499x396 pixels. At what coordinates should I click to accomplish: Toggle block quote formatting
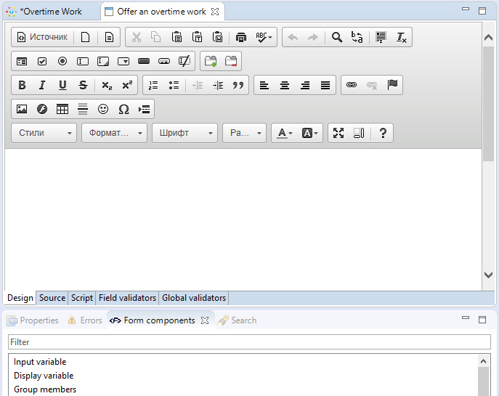pyautogui.click(x=238, y=85)
